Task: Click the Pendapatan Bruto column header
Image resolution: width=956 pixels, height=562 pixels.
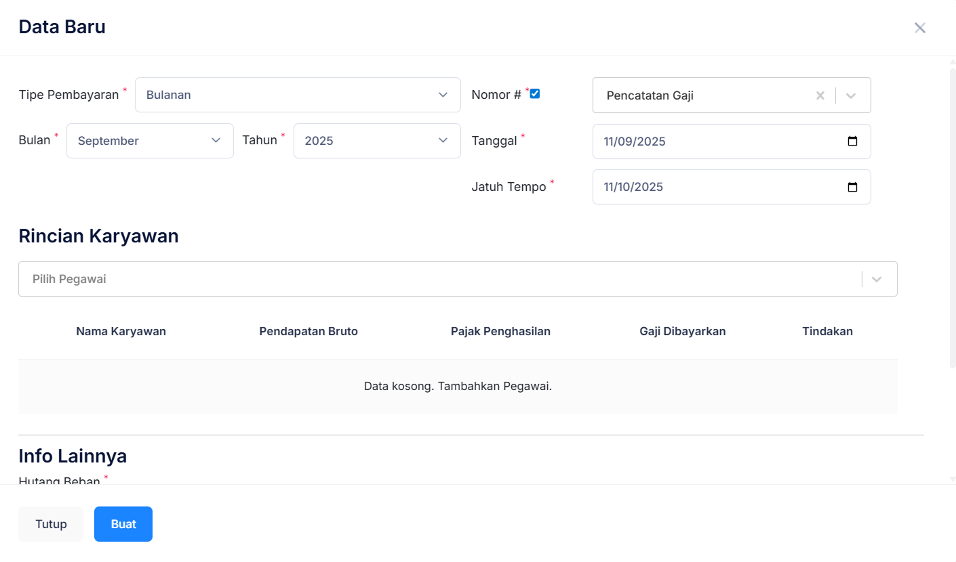Action: click(308, 331)
